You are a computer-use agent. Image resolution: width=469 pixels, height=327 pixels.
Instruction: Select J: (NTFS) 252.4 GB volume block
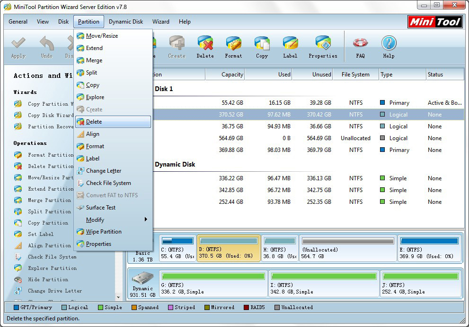pos(421,284)
